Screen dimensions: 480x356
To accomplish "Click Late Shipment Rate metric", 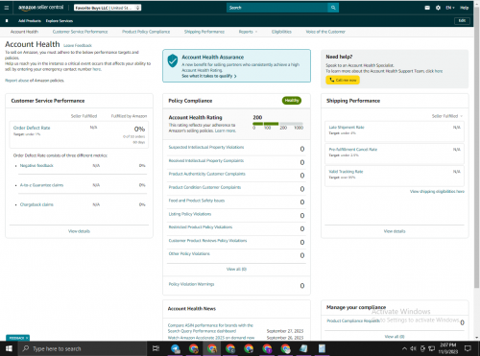I will point(347,127).
